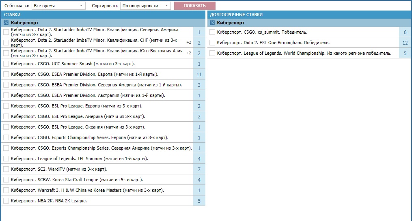The height and width of the screenshot is (221, 412).
Task: Click the striped icon beside left Киберспорт header
Action: point(6,23)
